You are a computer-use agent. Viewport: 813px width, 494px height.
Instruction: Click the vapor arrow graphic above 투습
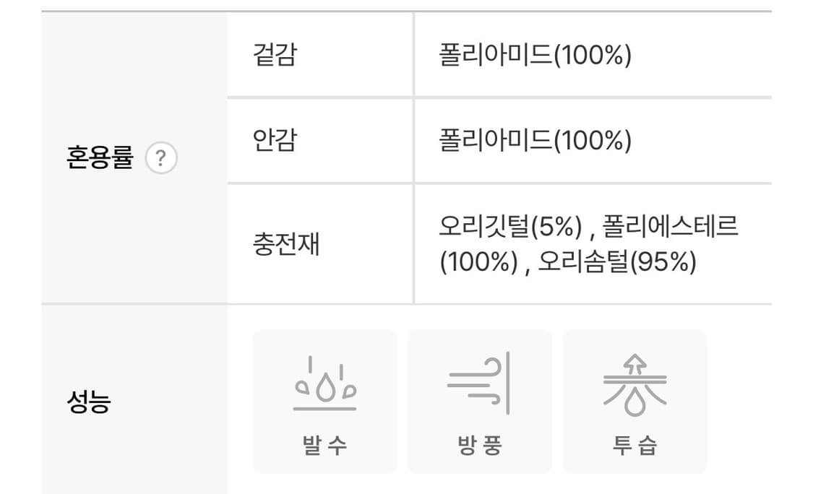pyautogui.click(x=635, y=384)
